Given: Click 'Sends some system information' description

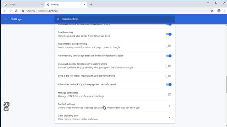Looking at the screenshot, I should 89,47.
